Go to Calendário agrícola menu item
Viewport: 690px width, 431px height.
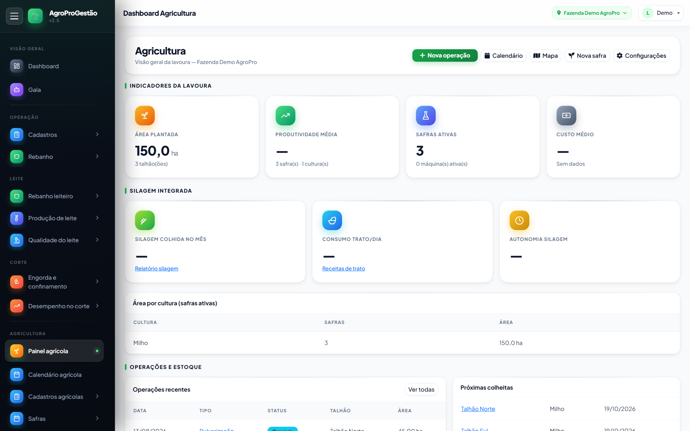coord(54,375)
